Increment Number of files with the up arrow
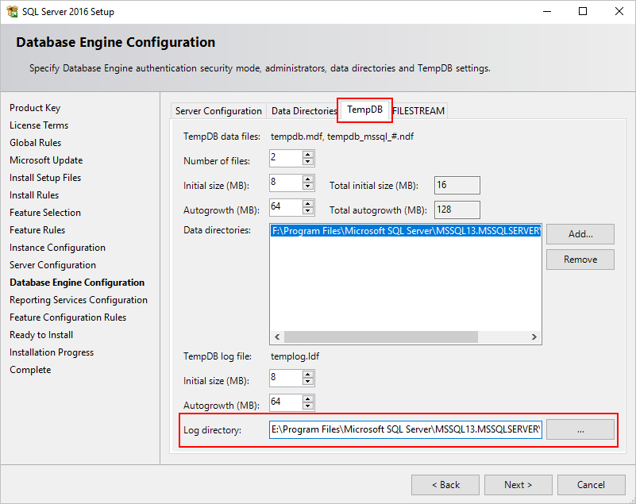Image resolution: width=636 pixels, height=504 pixels. pyautogui.click(x=307, y=155)
